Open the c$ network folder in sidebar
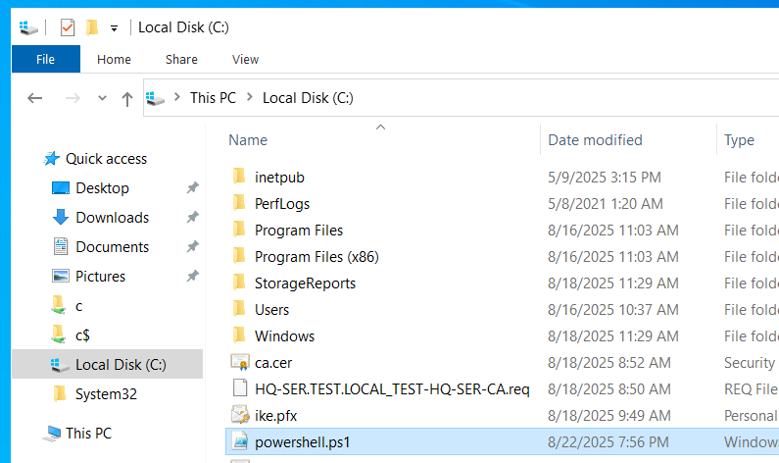The width and height of the screenshot is (779, 463). [82, 335]
